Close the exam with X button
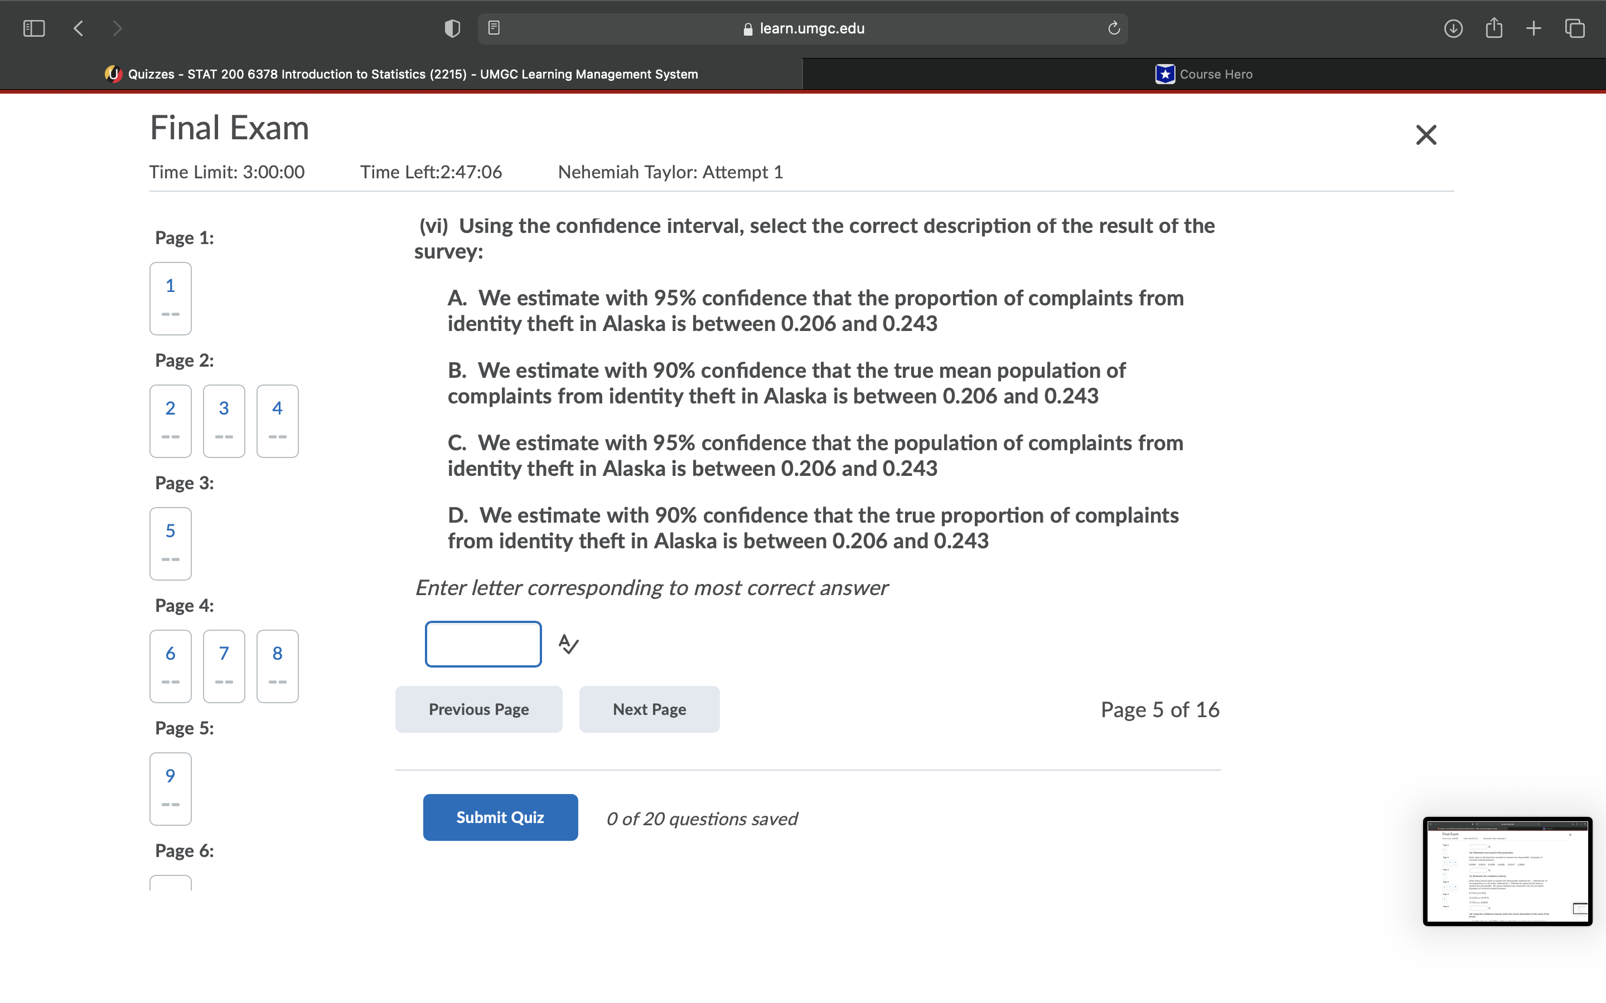This screenshot has height=1003, width=1606. (x=1425, y=135)
